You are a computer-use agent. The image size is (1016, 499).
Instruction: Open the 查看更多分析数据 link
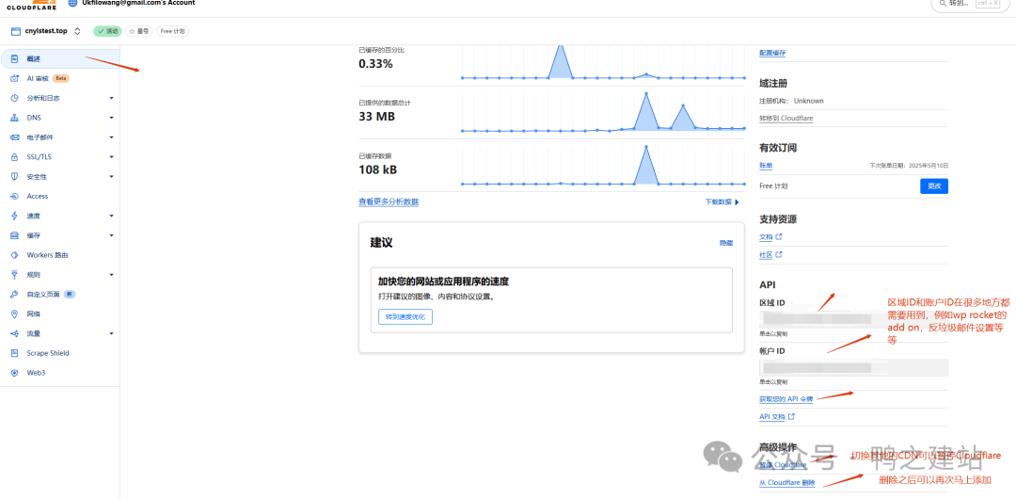coord(389,201)
